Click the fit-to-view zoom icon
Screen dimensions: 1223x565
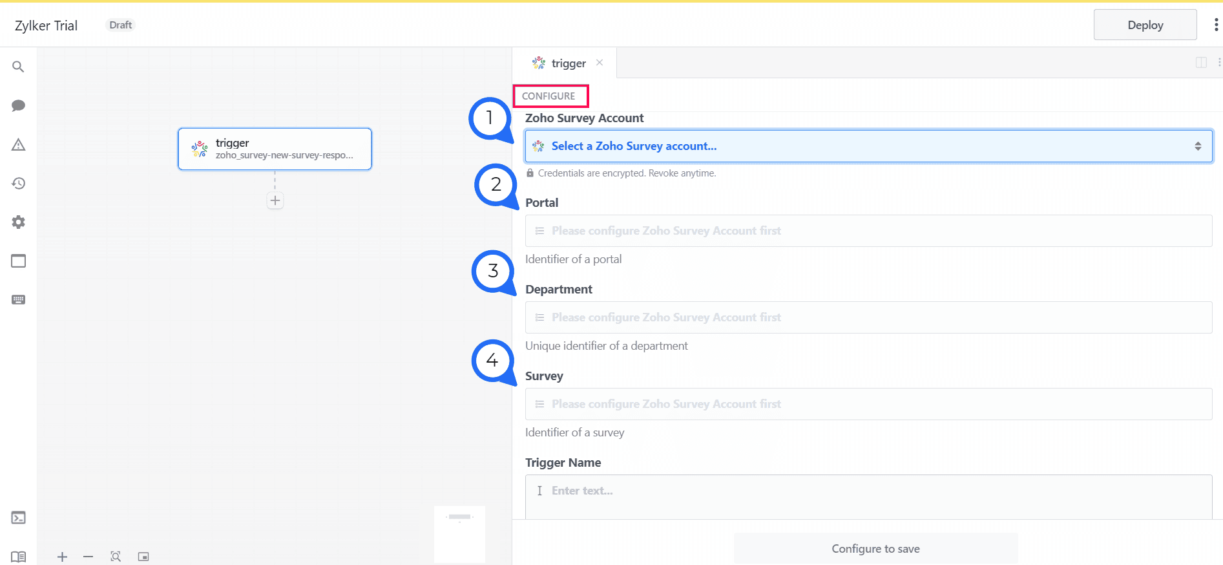[x=116, y=557]
